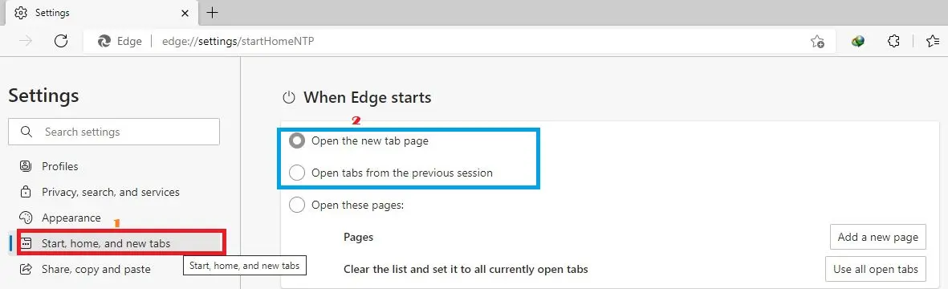Click the Appearance palette icon

(26, 218)
